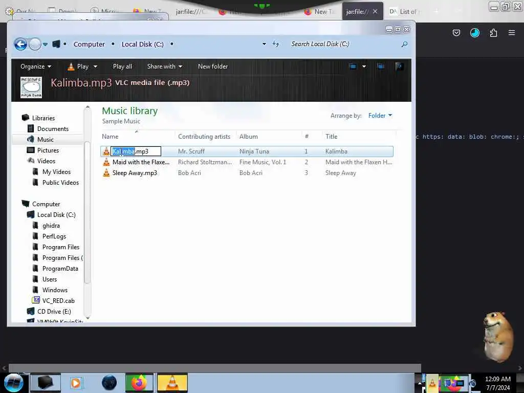This screenshot has width=524, height=393.
Task: Open the Share with menu
Action: (165, 67)
